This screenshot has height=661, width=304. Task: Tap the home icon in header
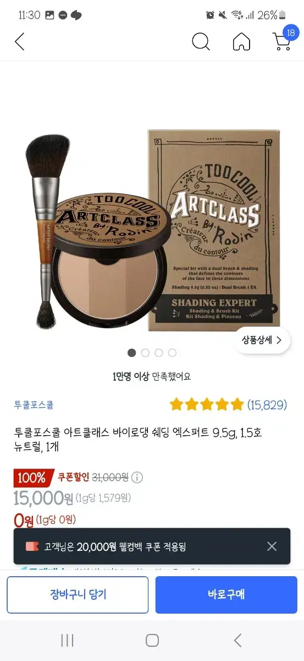coord(242,41)
